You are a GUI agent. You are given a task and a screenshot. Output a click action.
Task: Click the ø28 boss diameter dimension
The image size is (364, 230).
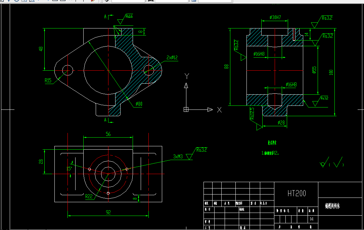click(281, 123)
